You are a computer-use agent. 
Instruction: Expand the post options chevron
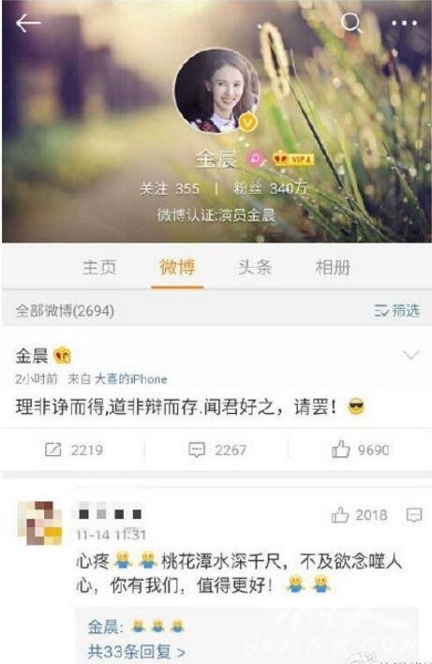click(x=410, y=355)
